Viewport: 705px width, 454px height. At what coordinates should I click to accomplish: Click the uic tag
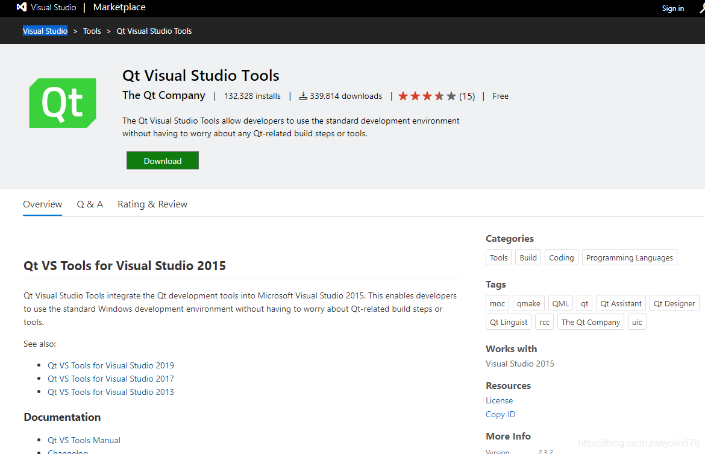pyautogui.click(x=637, y=322)
